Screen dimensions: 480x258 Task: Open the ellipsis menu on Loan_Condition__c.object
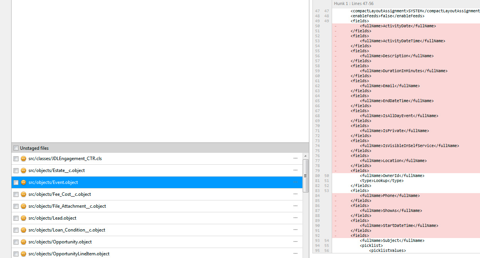[295, 230]
